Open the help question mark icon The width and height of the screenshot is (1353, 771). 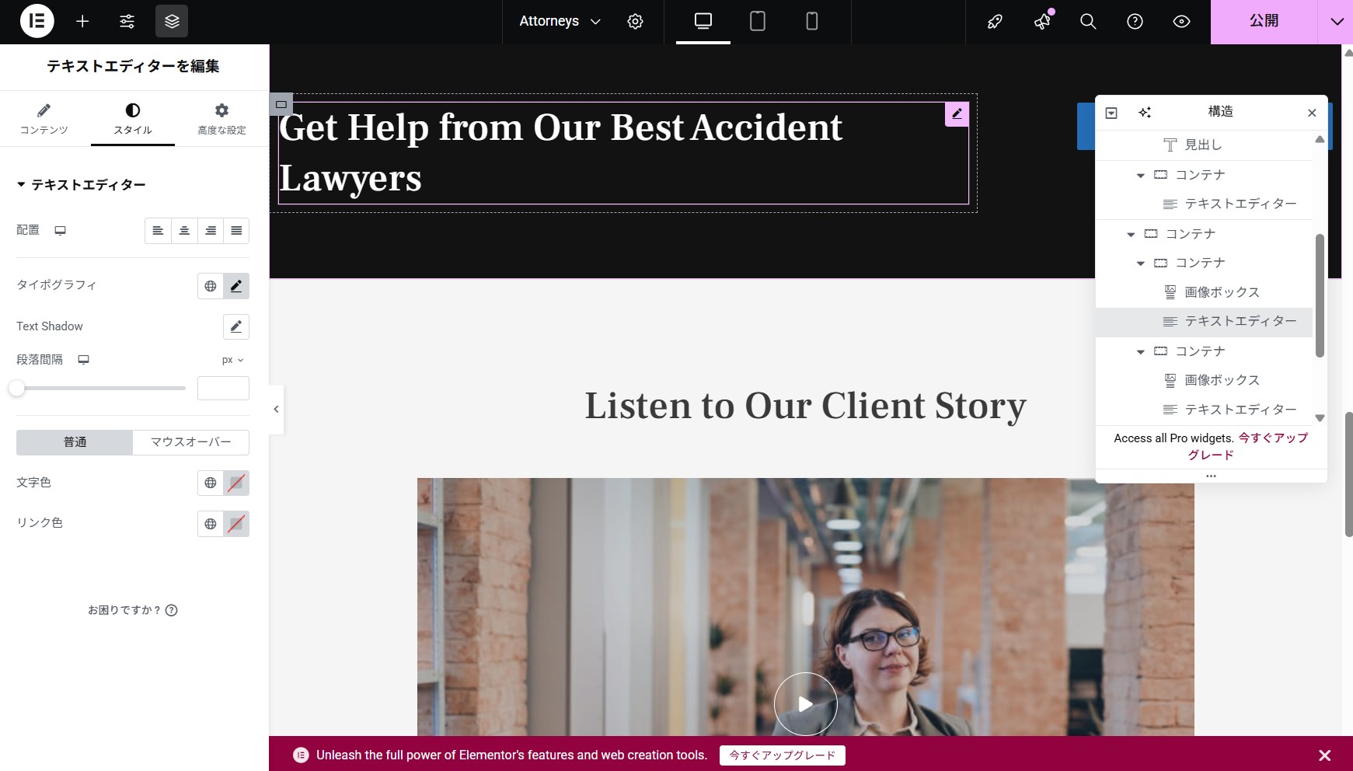(1135, 22)
